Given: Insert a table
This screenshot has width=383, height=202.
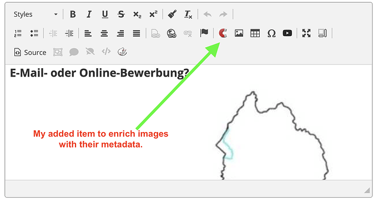Looking at the screenshot, I should (255, 33).
